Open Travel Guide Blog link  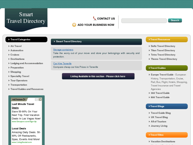click(161, 113)
